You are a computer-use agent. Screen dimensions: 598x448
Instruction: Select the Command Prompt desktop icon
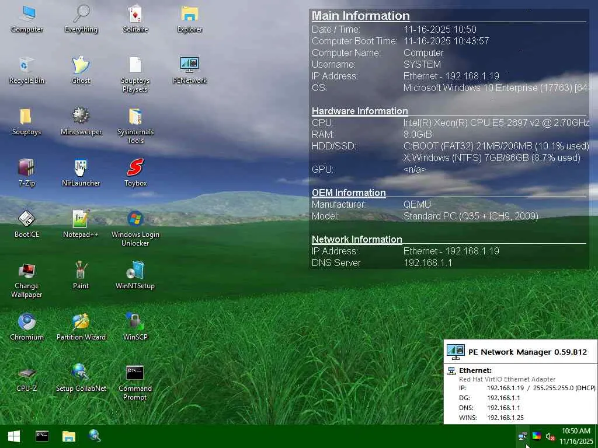135,383
